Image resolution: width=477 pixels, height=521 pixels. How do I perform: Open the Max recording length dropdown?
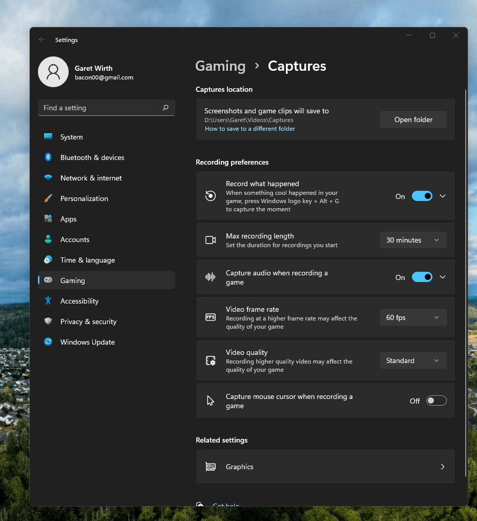point(413,240)
